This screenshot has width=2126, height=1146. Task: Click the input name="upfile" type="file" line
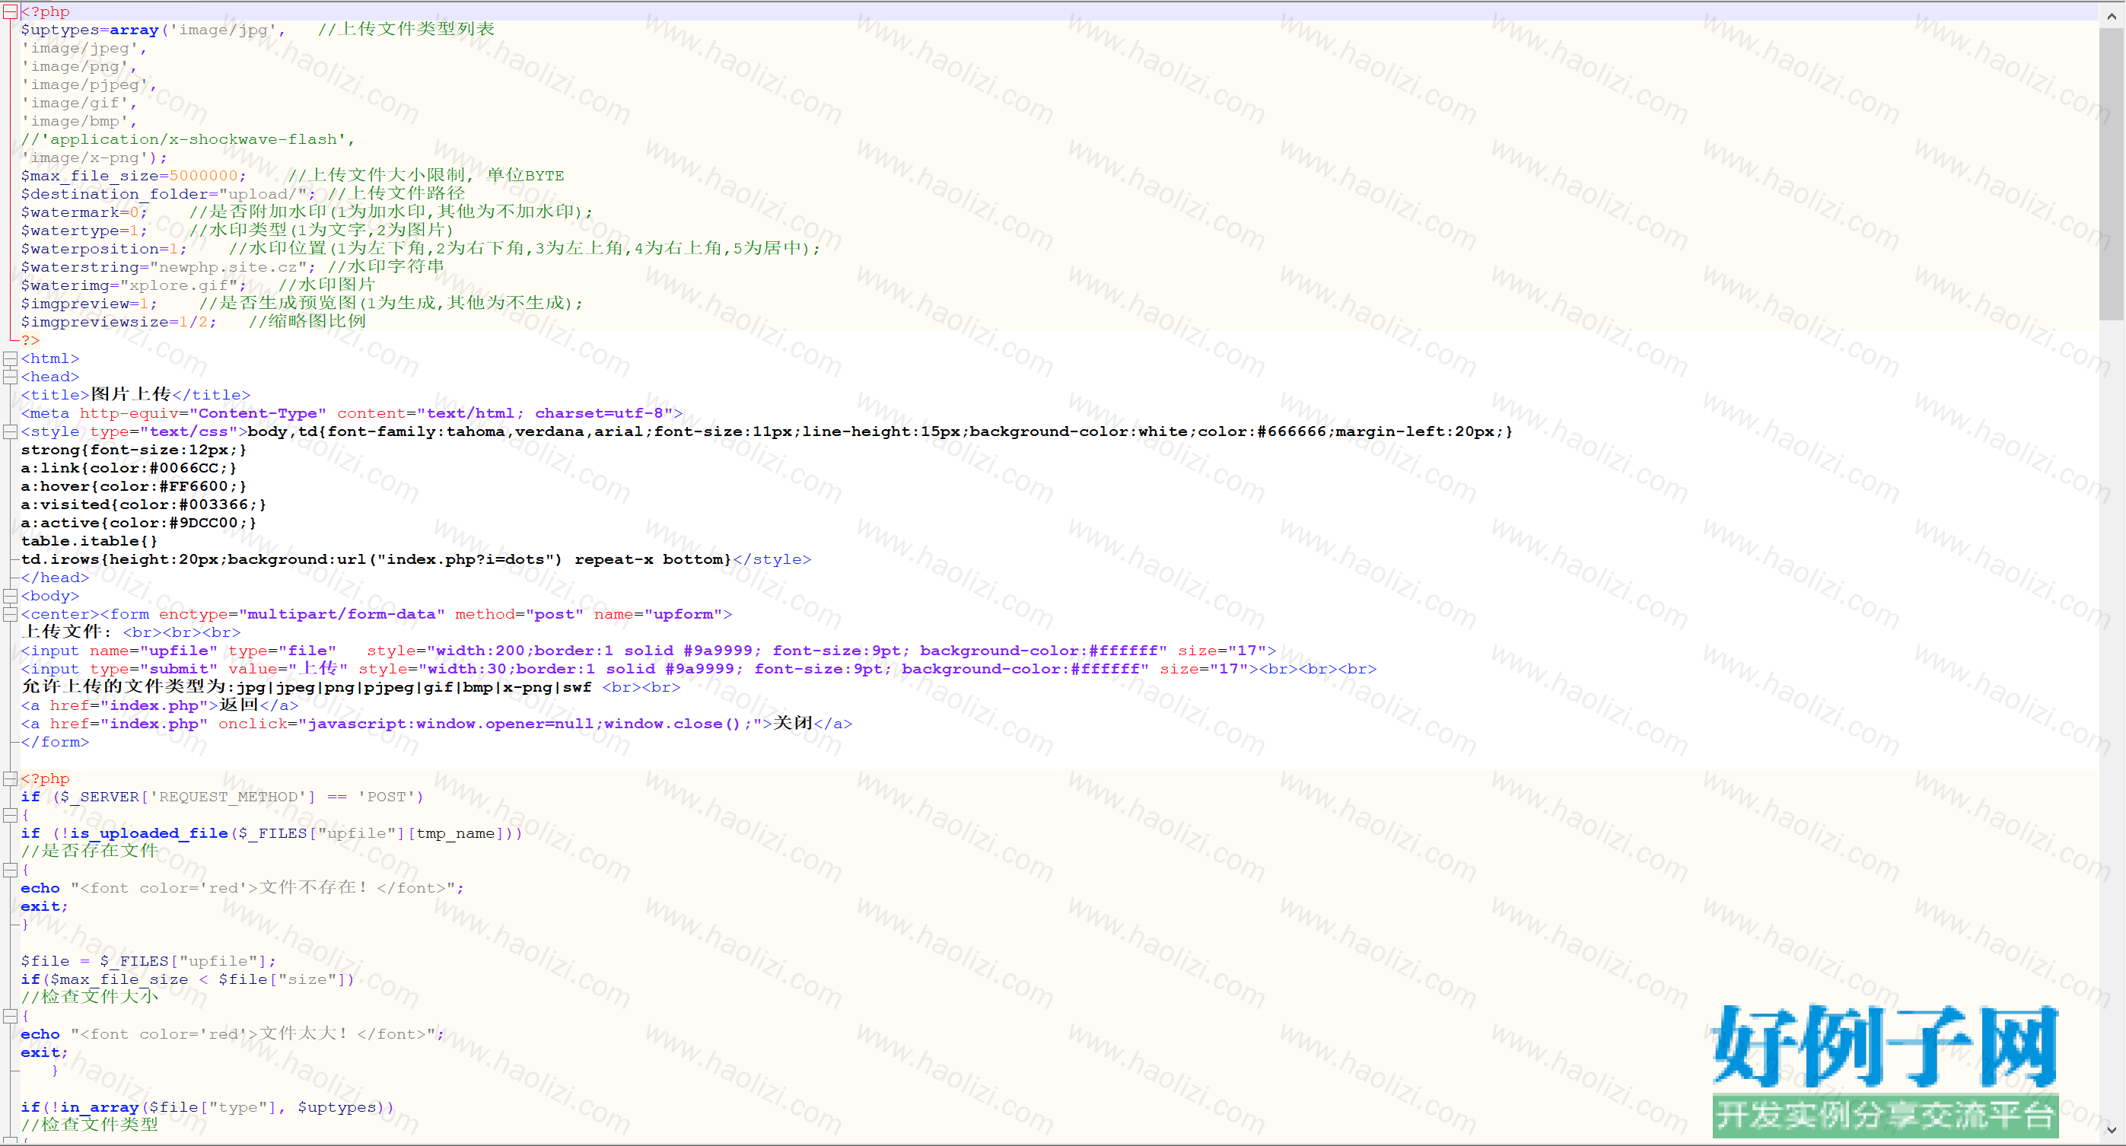click(649, 650)
